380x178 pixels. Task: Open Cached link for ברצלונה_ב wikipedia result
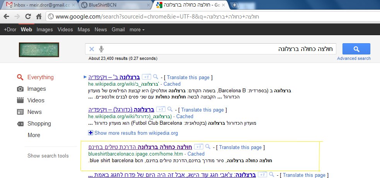pyautogui.click(x=172, y=84)
